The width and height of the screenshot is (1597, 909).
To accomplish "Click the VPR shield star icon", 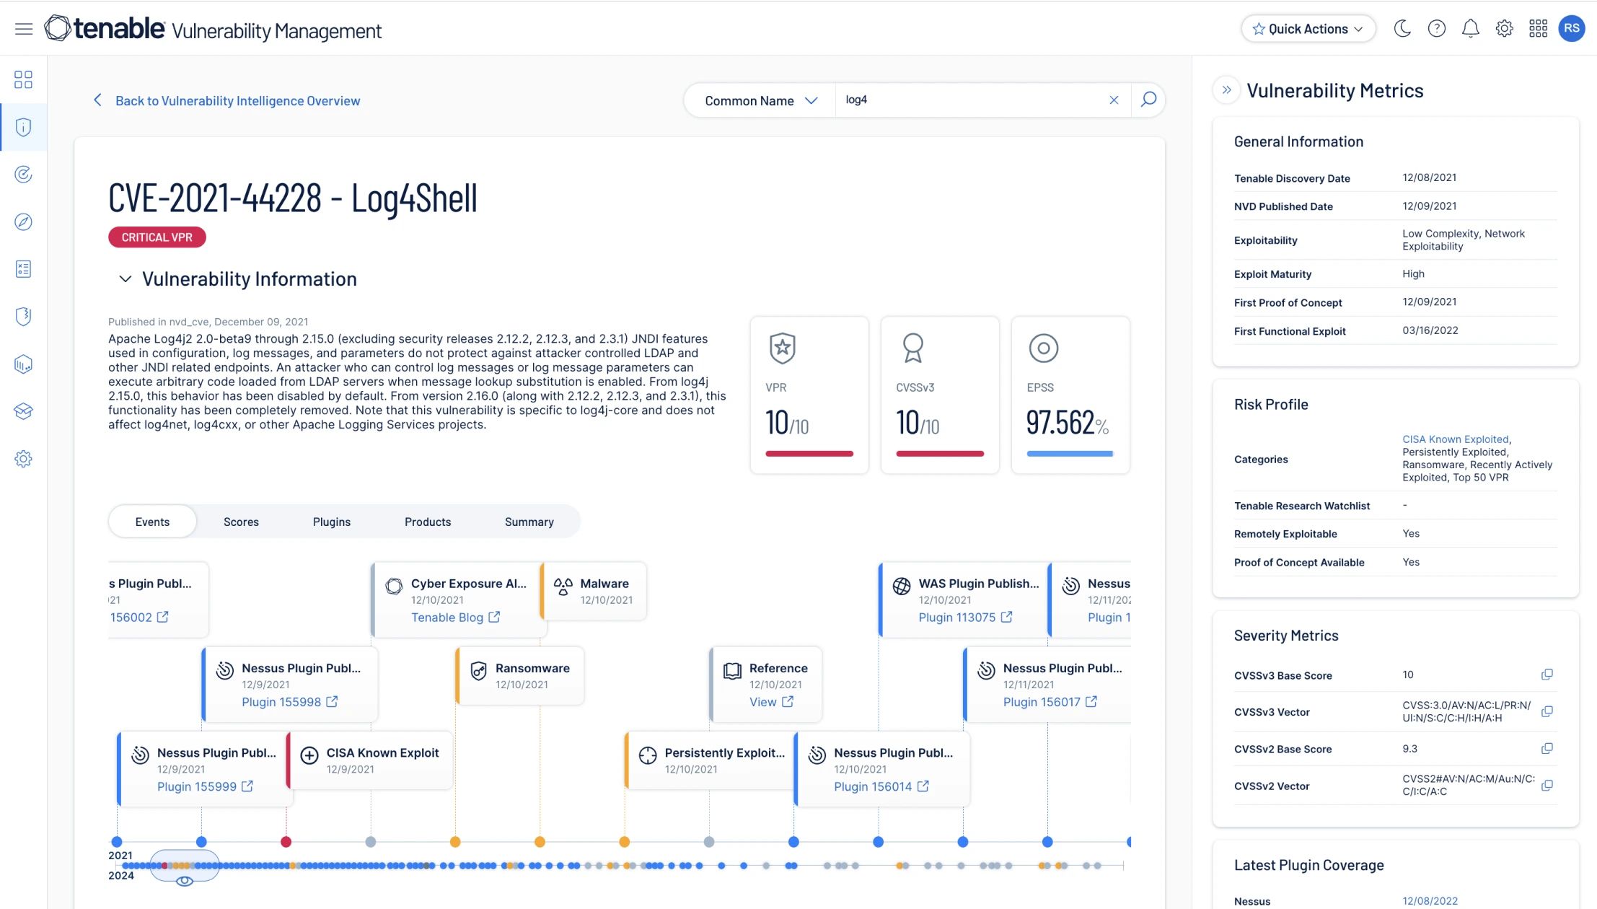I will pyautogui.click(x=782, y=348).
